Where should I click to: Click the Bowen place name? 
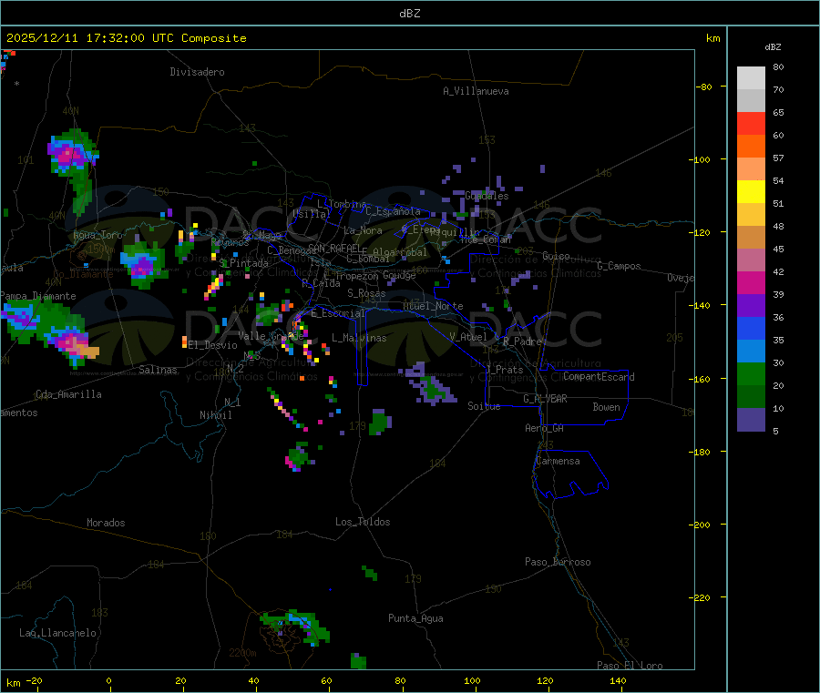point(606,407)
